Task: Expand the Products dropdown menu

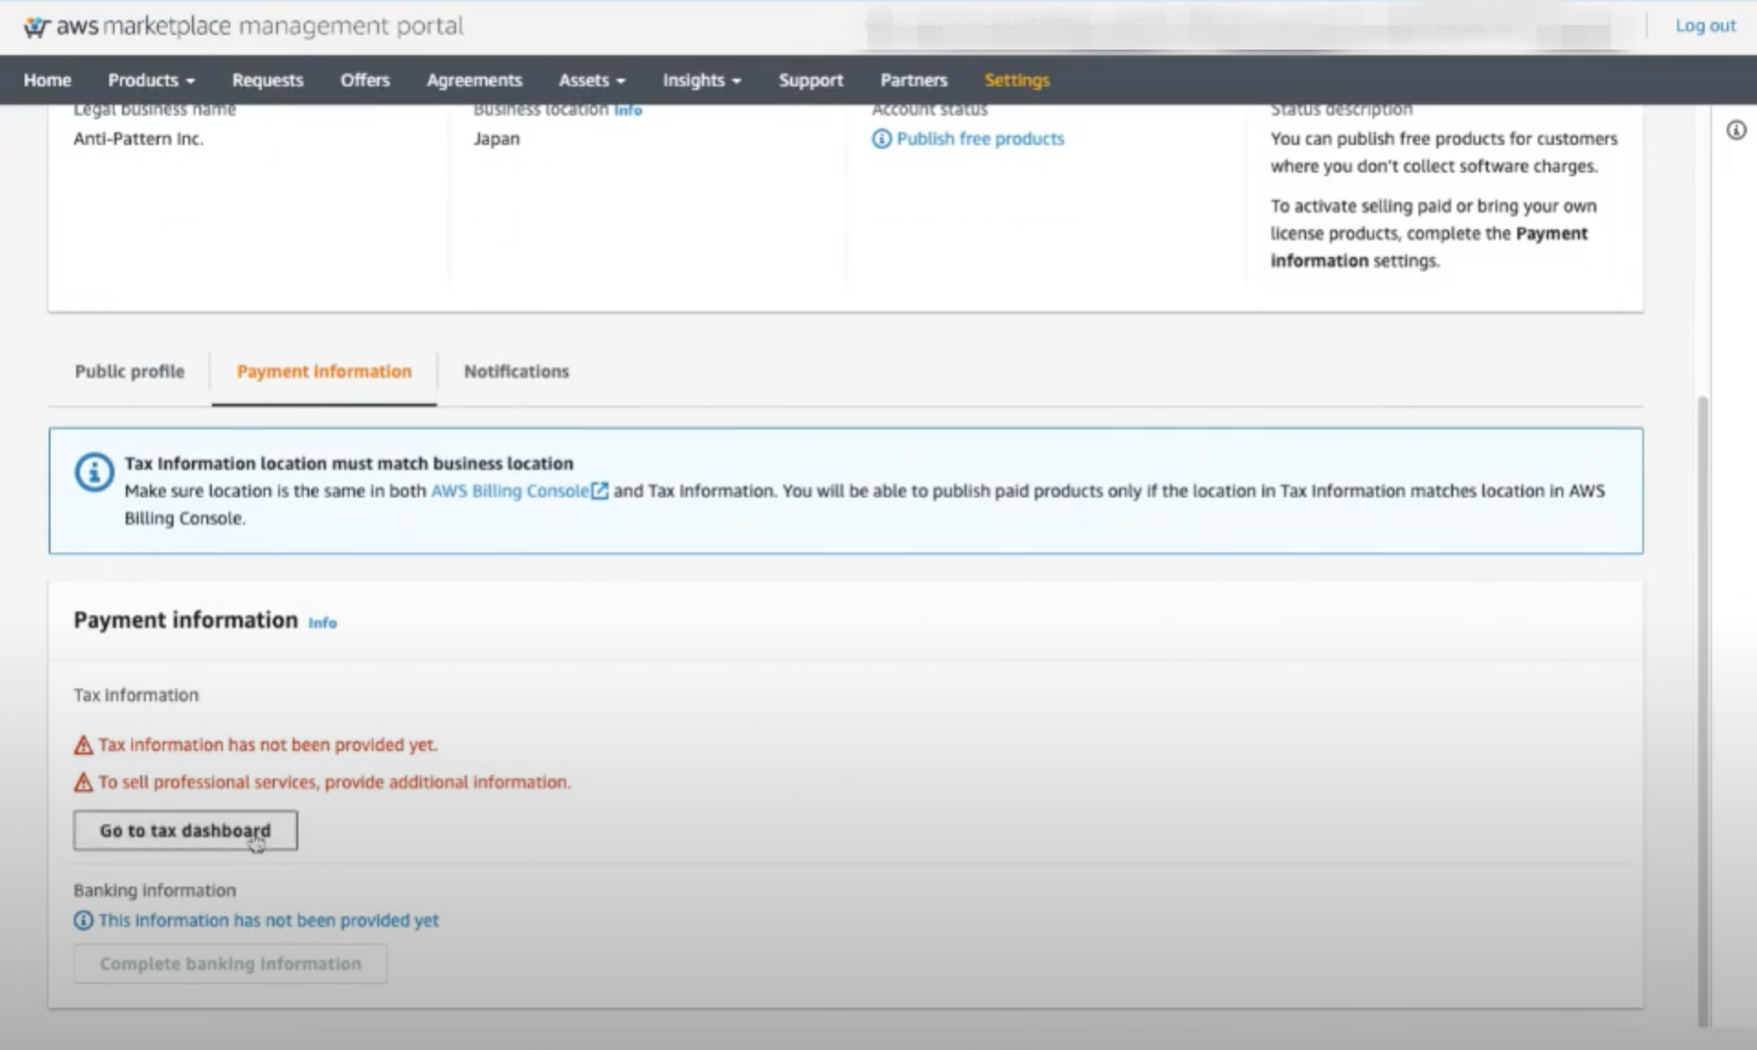Action: click(151, 80)
